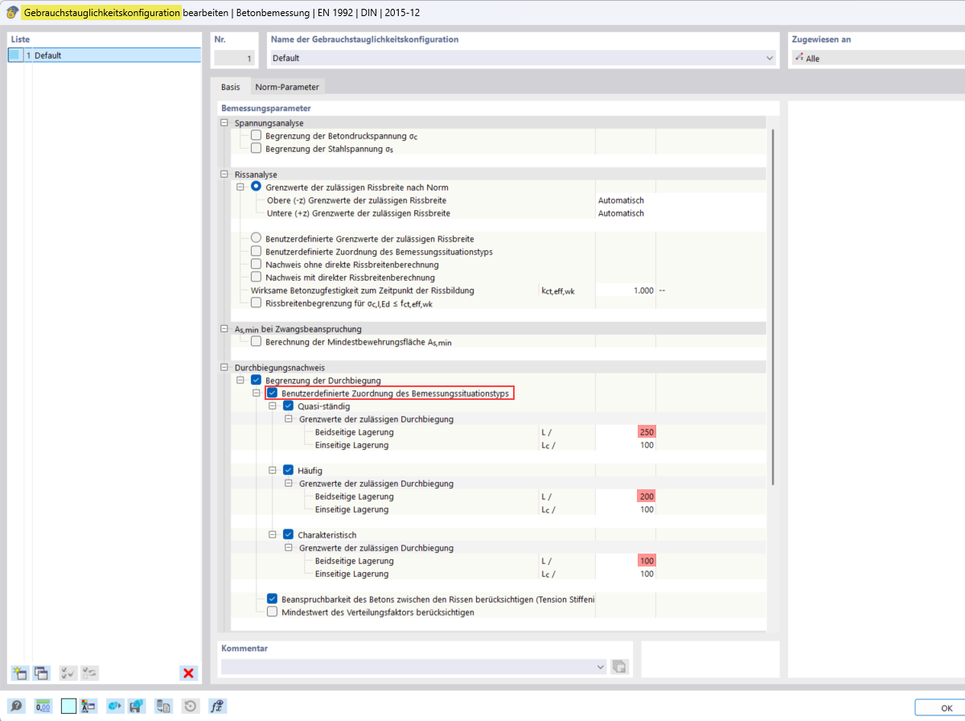965x721 pixels.
Task: Collapse the Quasi-ständig tree node
Action: point(273,406)
